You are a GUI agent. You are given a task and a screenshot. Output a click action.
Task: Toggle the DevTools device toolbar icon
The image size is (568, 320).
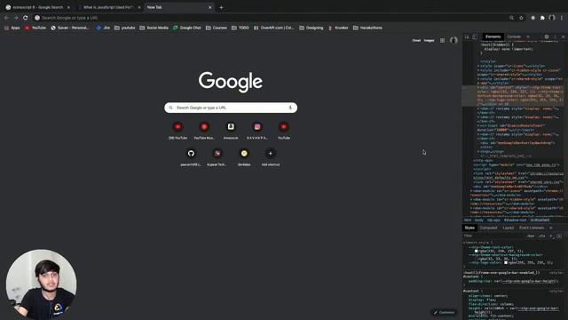475,36
